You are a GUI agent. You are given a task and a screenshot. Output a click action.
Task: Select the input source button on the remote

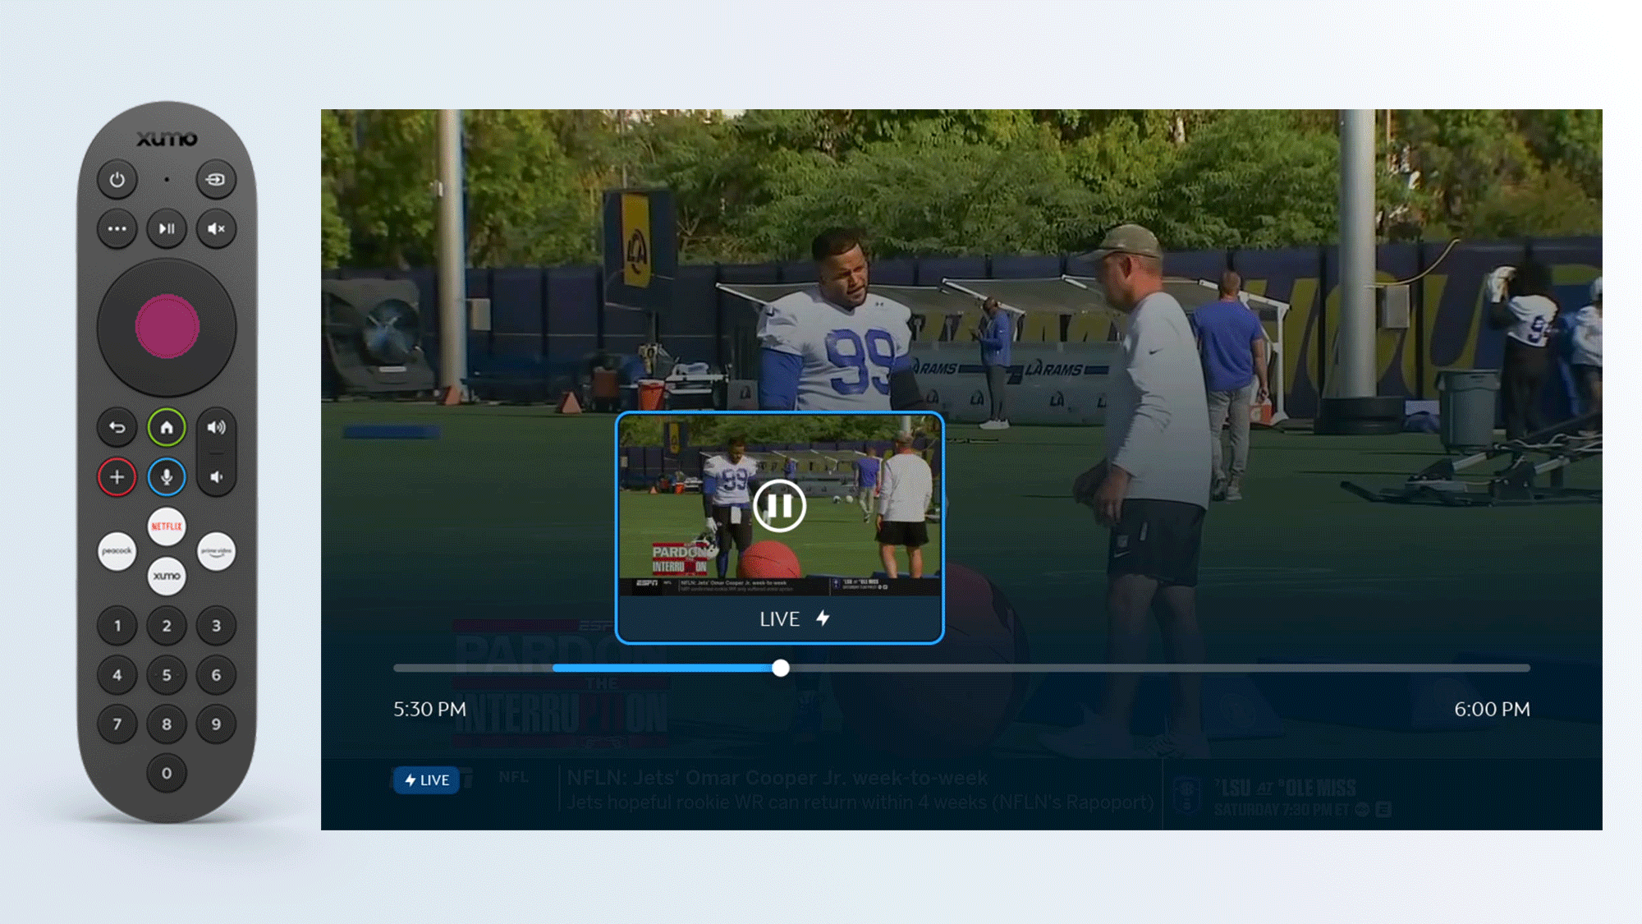[x=216, y=180]
